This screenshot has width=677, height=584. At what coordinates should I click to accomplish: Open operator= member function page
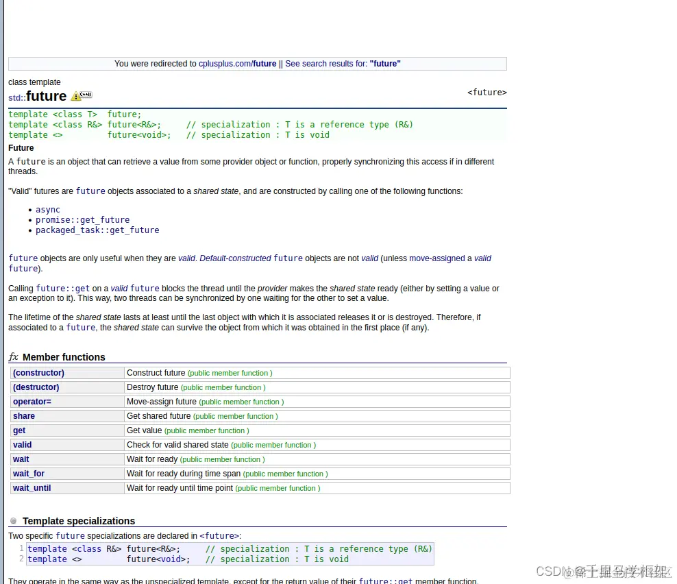tap(32, 402)
